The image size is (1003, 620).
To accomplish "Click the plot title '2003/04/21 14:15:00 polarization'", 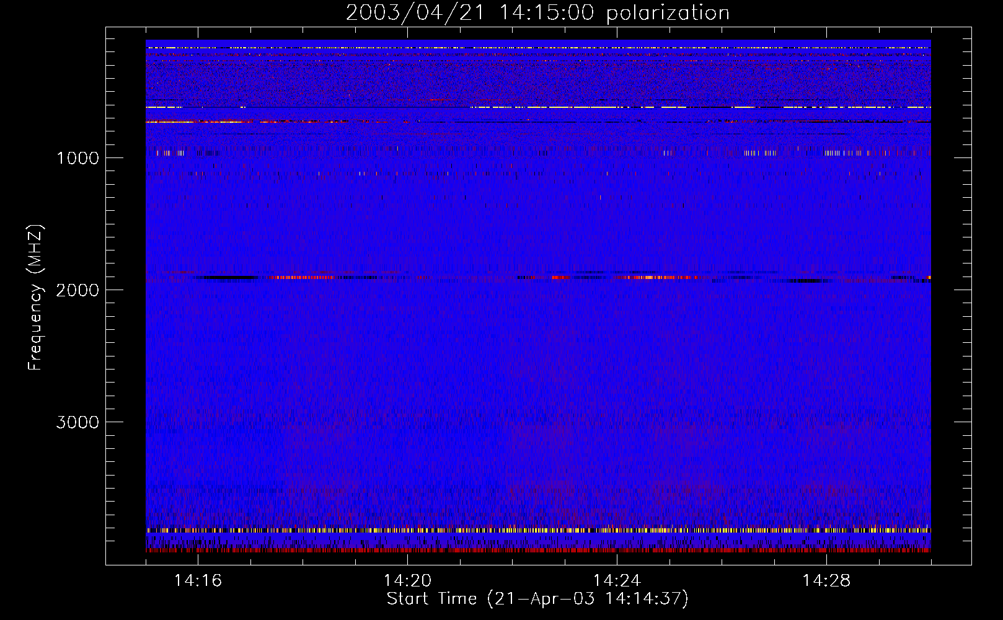I will [x=537, y=12].
